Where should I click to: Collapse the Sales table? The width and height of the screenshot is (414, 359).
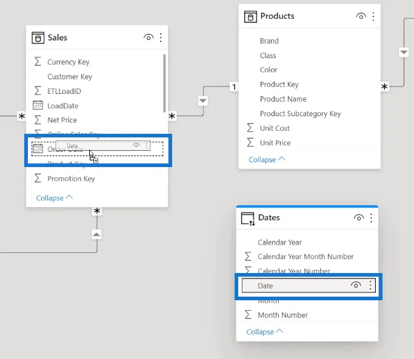point(55,198)
